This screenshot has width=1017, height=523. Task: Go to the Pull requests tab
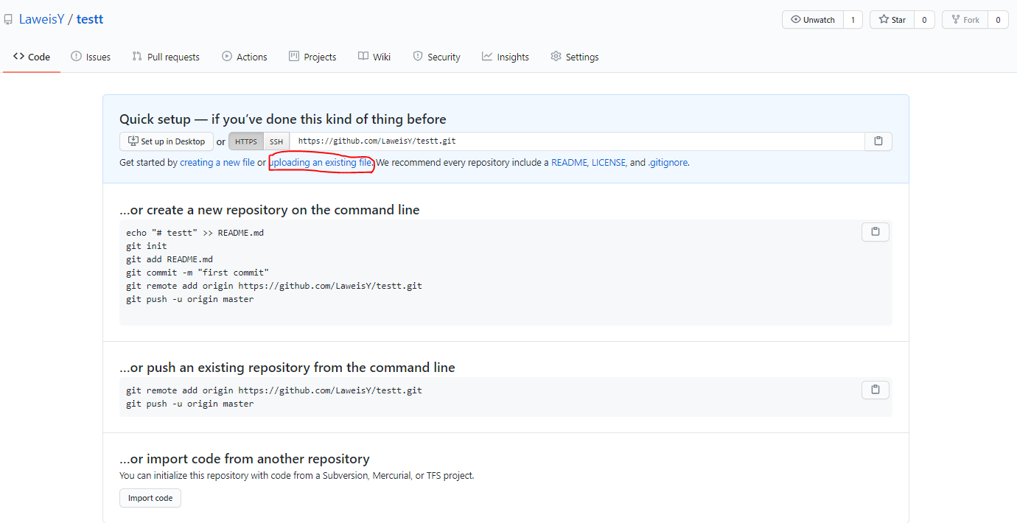coord(166,57)
